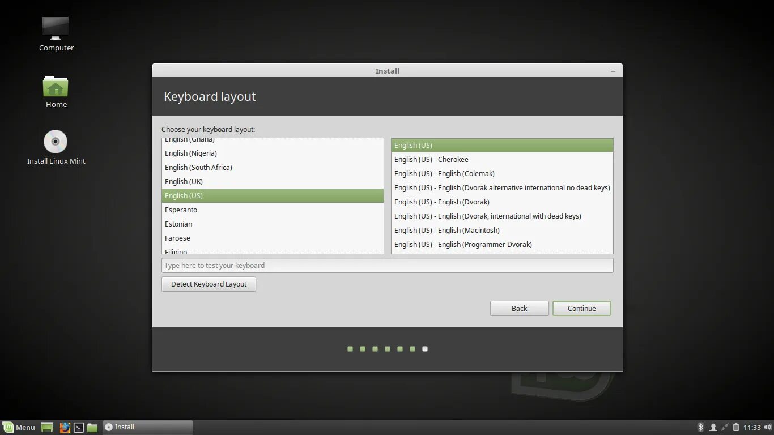Open the Terminal launcher in taskbar
The width and height of the screenshot is (774, 435).
pos(79,427)
